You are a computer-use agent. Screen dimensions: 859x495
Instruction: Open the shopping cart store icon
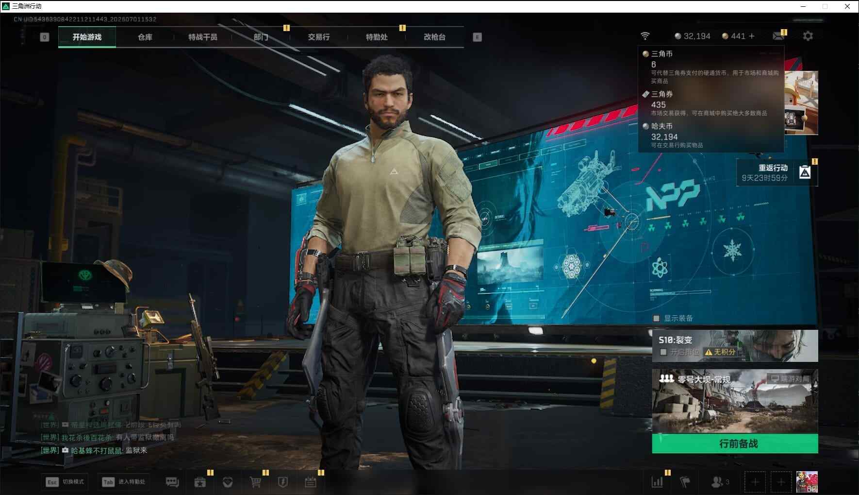[x=255, y=482]
